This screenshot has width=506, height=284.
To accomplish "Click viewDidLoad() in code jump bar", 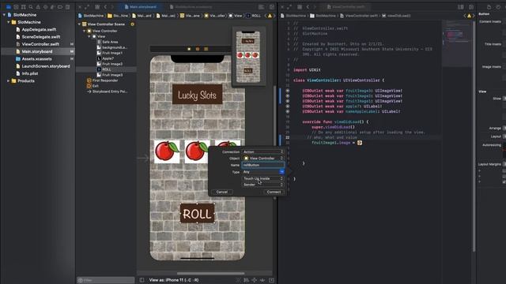I will [x=396, y=16].
